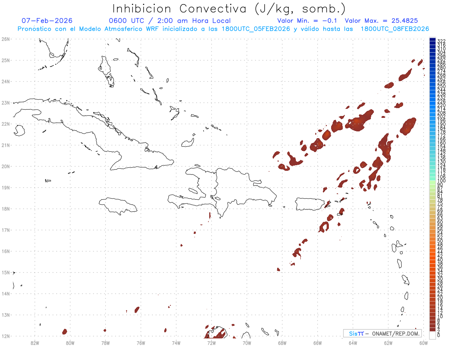450x348 pixels.
Task: Click the 'Valor Max. = 25.4825' text
Action: tap(381, 21)
